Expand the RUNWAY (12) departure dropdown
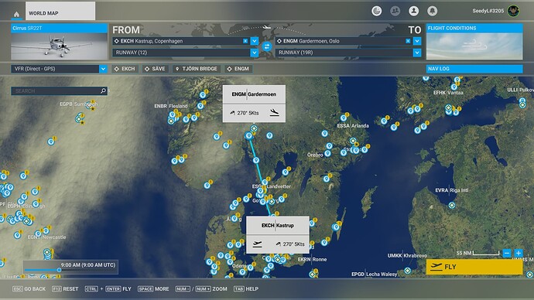Image resolution: width=534 pixels, height=300 pixels. click(255, 53)
